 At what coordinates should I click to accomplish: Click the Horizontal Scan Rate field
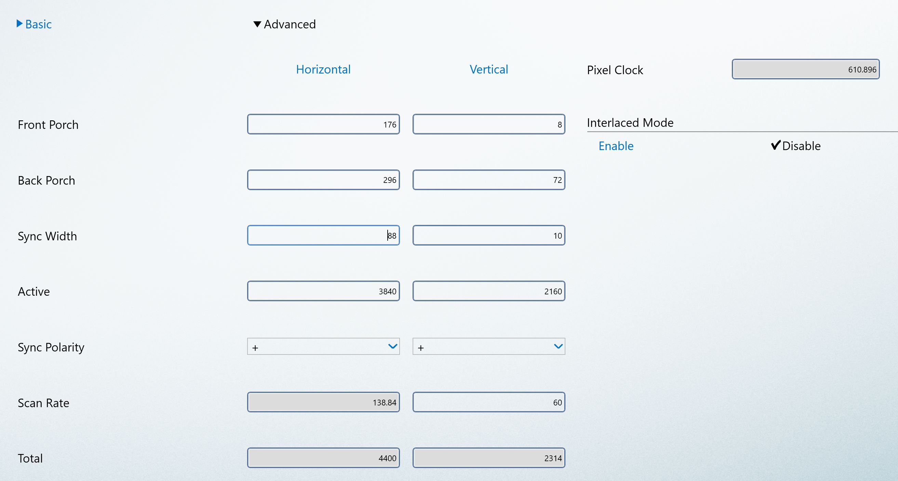coord(323,402)
